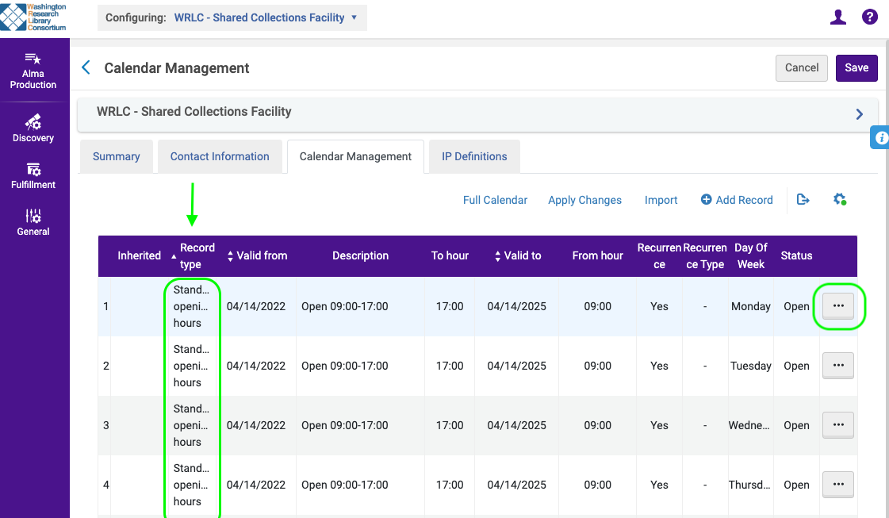This screenshot has width=889, height=518.
Task: Sort table by Valid to column
Action: point(518,256)
